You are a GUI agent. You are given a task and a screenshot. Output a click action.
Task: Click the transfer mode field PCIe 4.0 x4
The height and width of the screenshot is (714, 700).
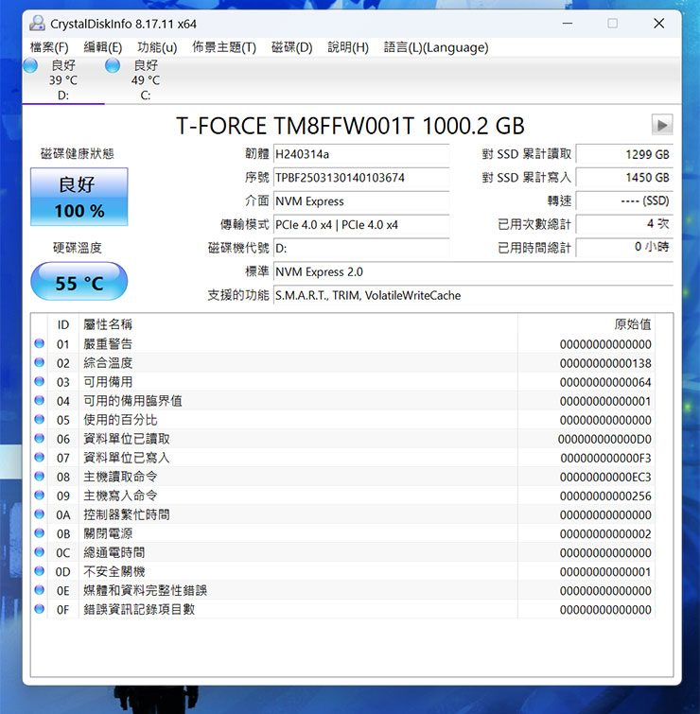[361, 225]
